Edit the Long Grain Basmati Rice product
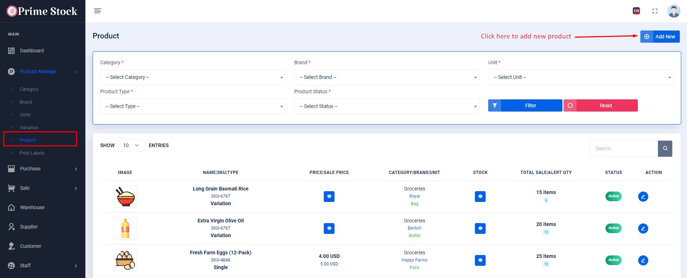 point(643,197)
